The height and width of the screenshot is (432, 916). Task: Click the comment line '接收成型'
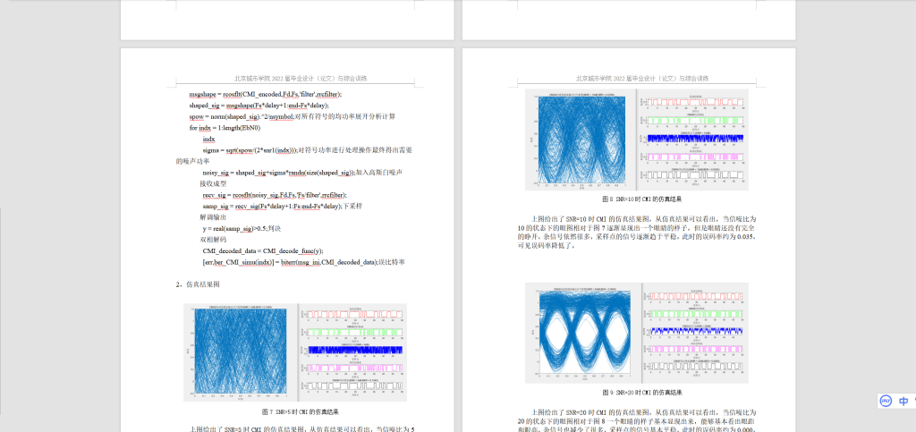pos(213,184)
